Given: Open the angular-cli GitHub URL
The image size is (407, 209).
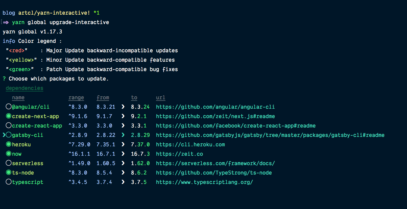Looking at the screenshot, I should (215, 107).
